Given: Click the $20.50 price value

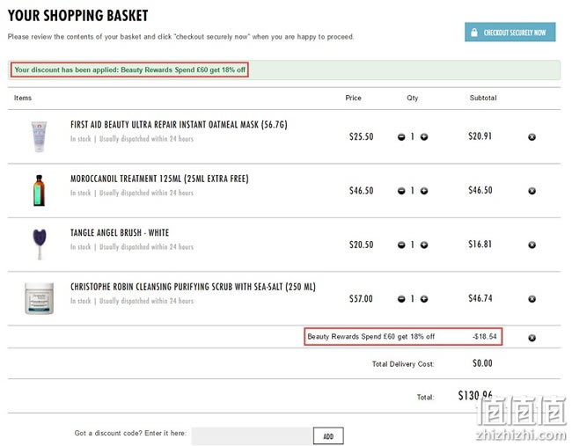Looking at the screenshot, I should (x=361, y=245).
